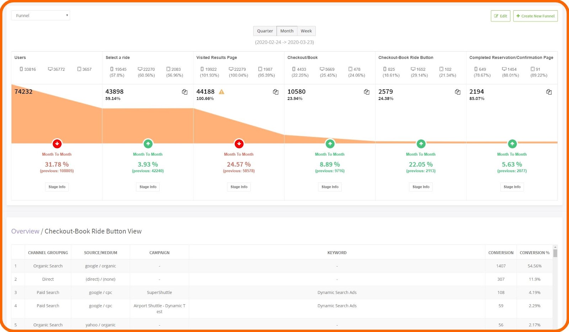The width and height of the screenshot is (569, 332).
Task: Select the Month time range tab
Action: click(x=287, y=31)
